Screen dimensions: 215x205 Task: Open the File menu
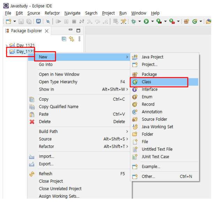point(8,13)
